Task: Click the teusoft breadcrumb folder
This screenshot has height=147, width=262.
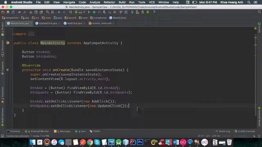Action: tap(70, 18)
